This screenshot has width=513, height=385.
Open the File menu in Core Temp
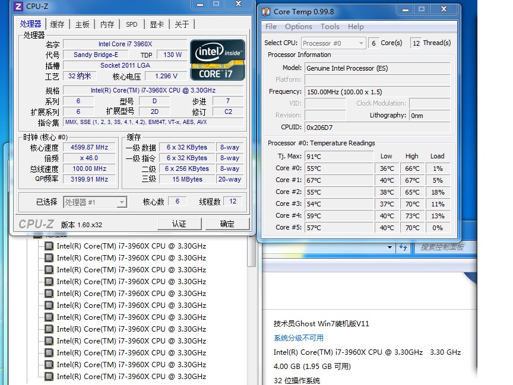(271, 27)
